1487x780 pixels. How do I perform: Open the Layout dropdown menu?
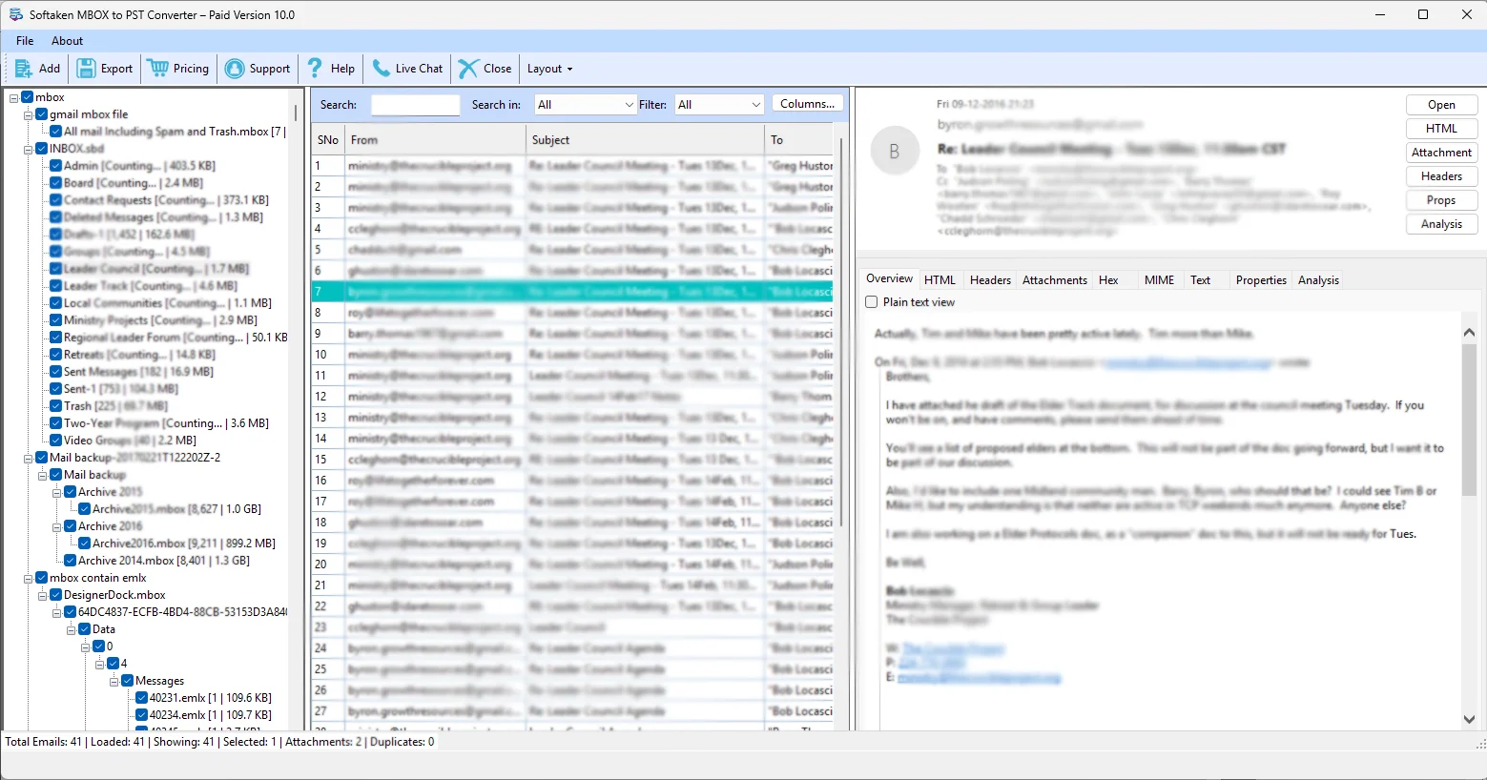pos(549,69)
